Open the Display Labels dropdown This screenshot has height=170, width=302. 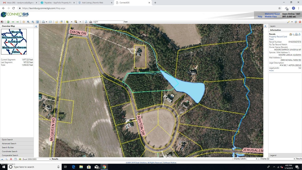pyautogui.click(x=257, y=159)
